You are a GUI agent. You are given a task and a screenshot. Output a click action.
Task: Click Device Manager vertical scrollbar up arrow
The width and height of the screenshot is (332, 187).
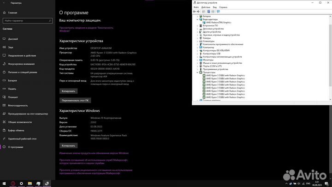tap(330, 16)
